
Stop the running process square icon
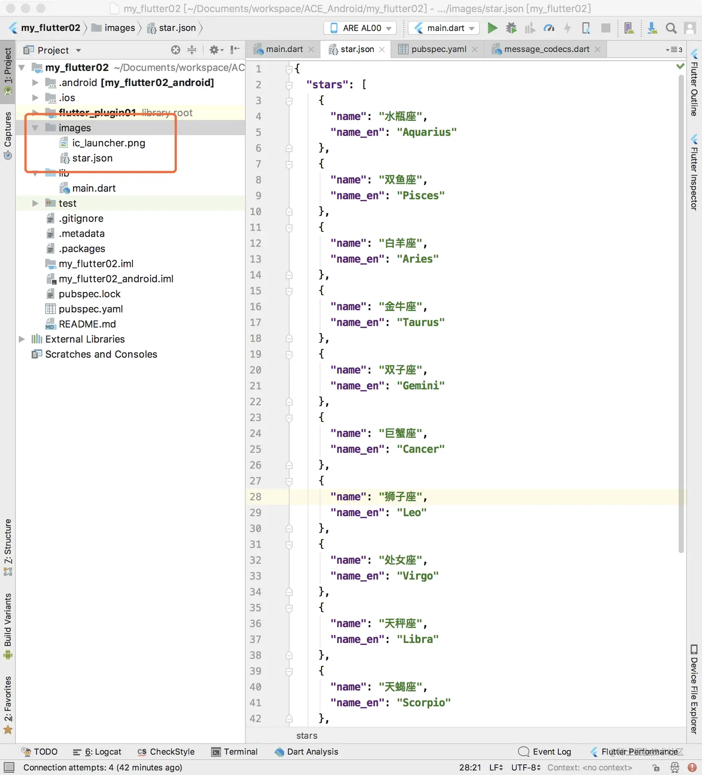[x=605, y=28]
